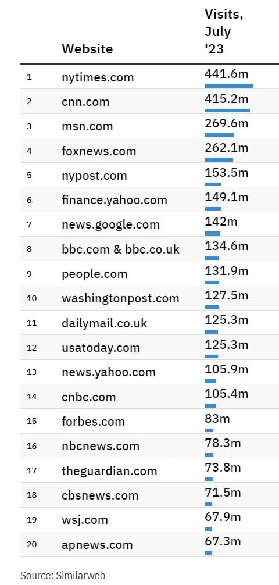The image size is (279, 585).
Task: Click the Visits, July '23 column header
Action: pos(223,32)
